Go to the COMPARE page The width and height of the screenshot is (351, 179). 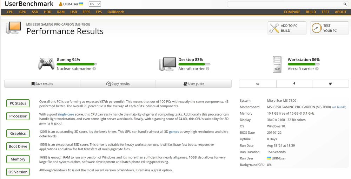point(292,12)
